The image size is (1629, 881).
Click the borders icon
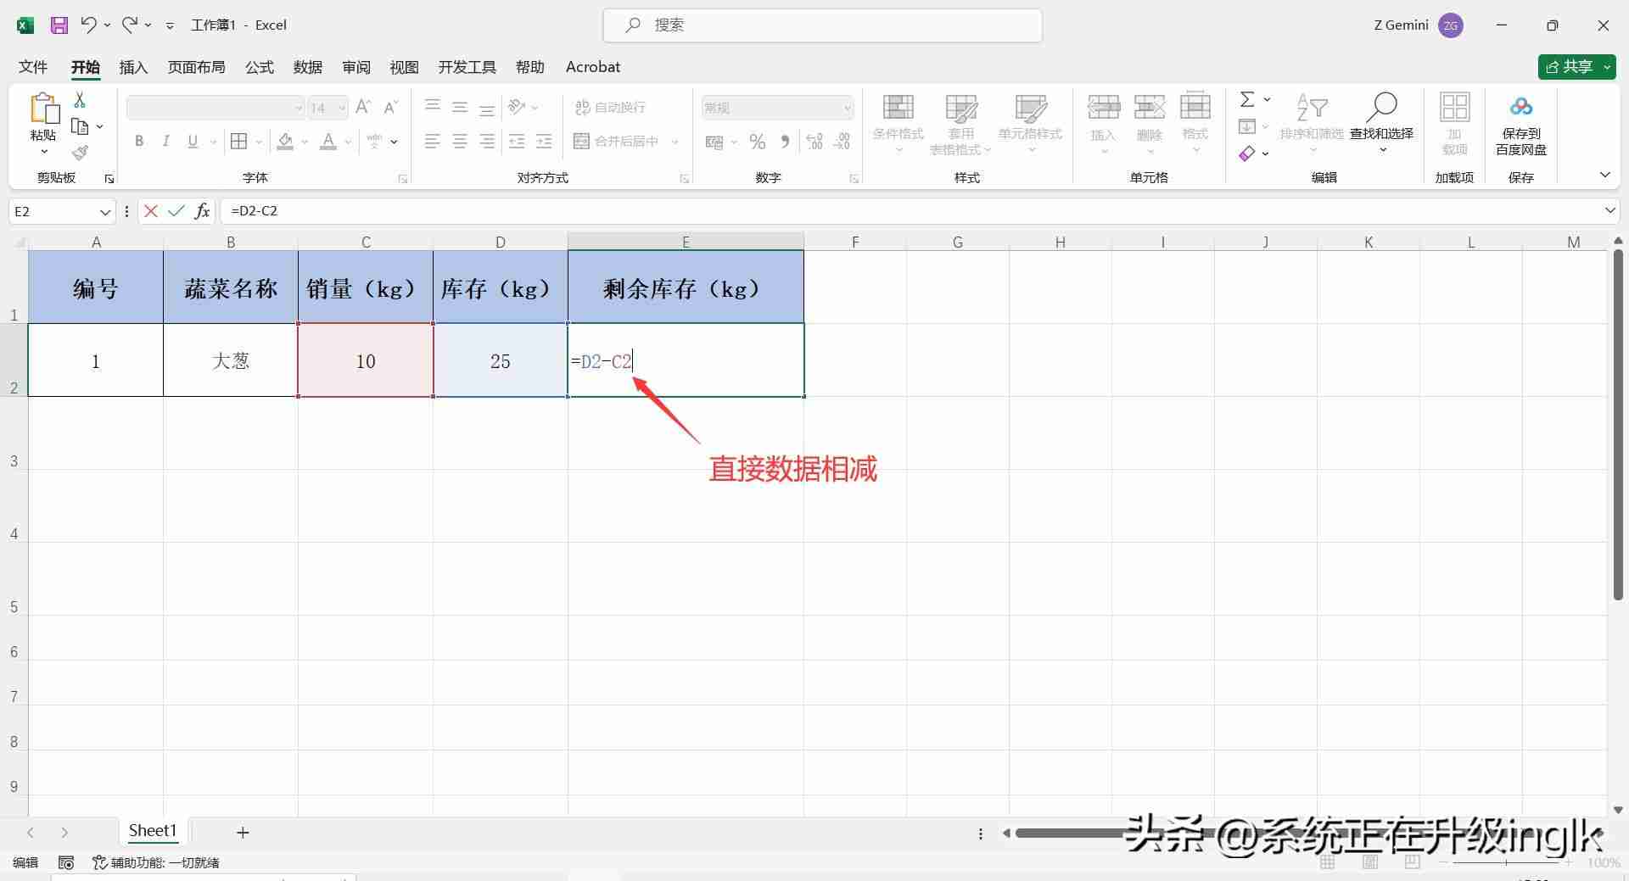click(x=239, y=141)
